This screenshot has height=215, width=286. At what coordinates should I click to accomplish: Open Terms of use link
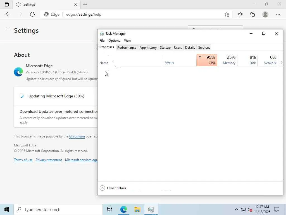[23, 160]
